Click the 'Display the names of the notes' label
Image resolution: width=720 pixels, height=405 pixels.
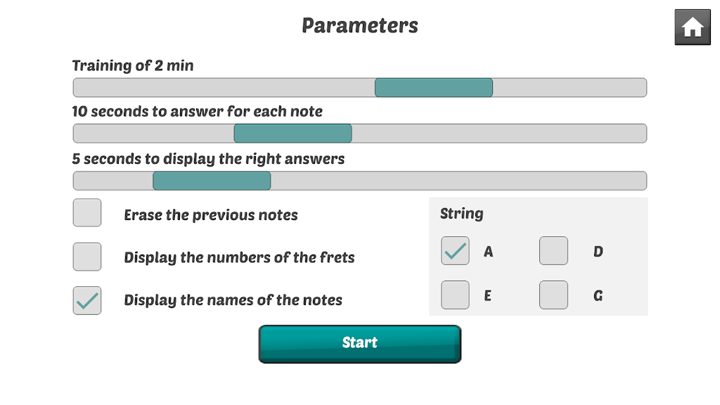[233, 300]
